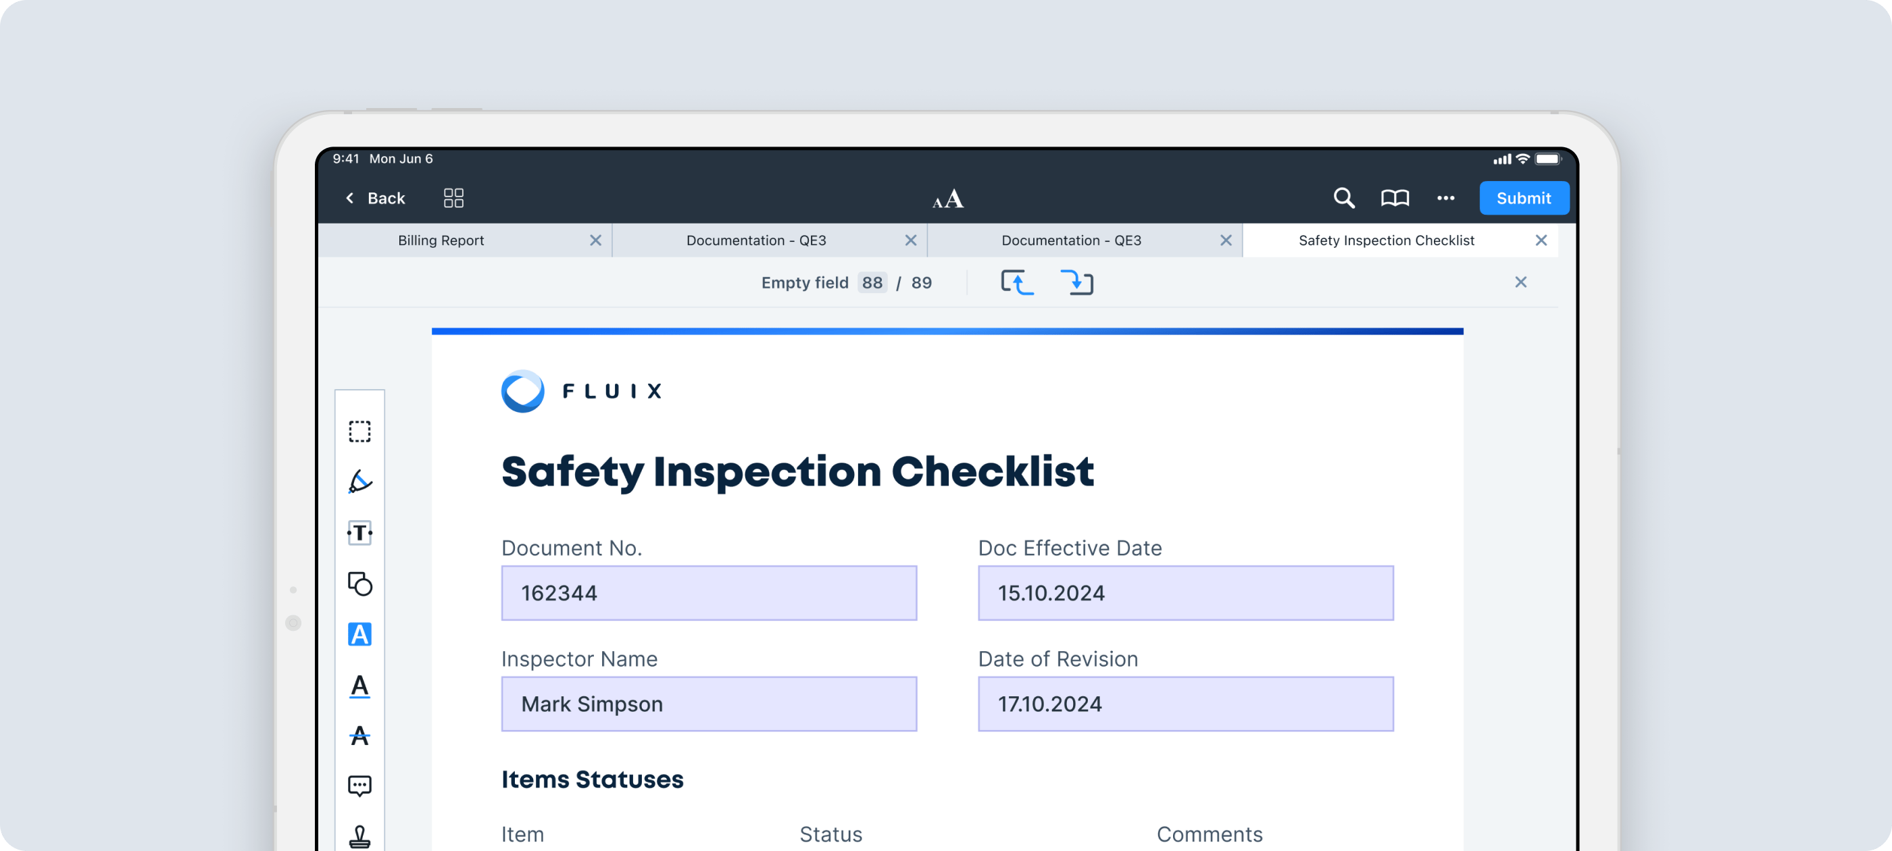This screenshot has width=1892, height=851.
Task: Activate the text highlight tool
Action: coord(359,634)
